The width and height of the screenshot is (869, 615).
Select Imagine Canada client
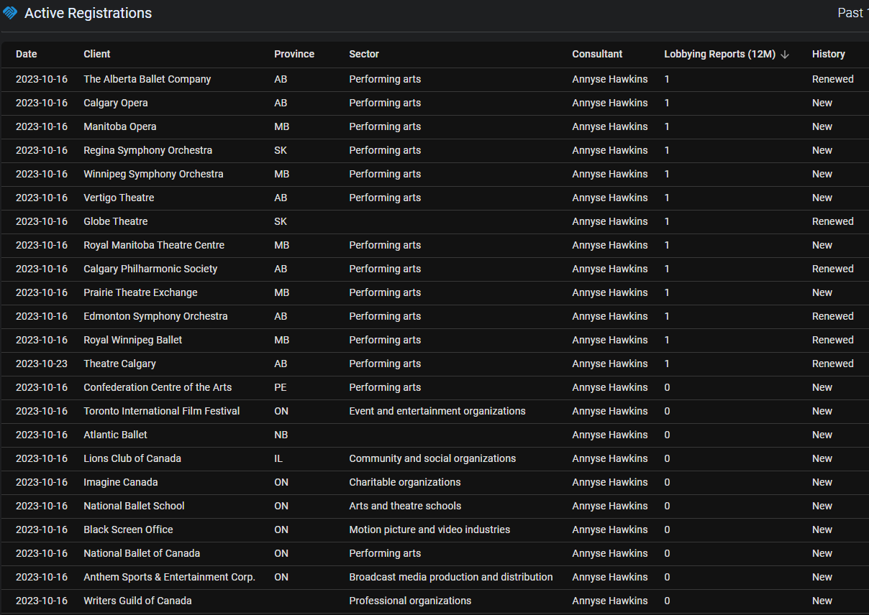tap(121, 482)
